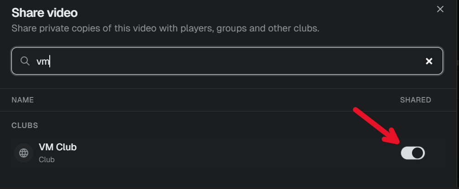Click the "Club" type label under VM Club

[x=47, y=160]
